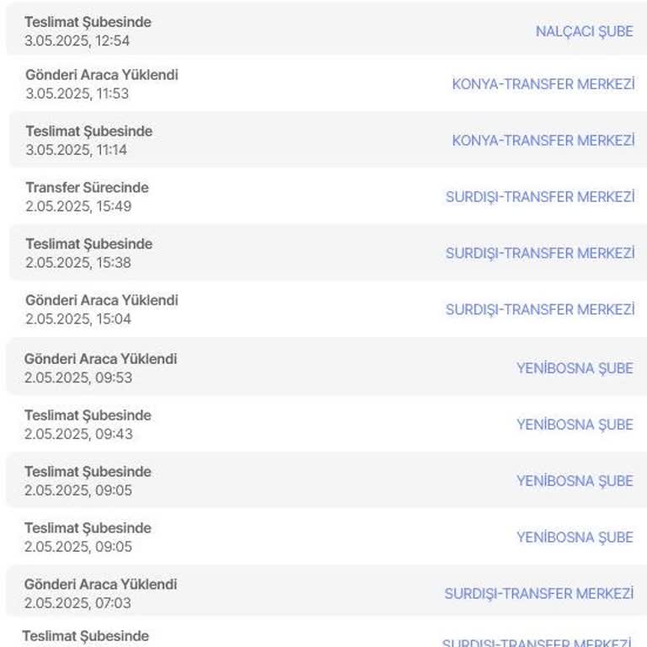
Task: Click Teslimat Şubesinde status dated 3.05.2025, 11:14
Action: point(88,131)
